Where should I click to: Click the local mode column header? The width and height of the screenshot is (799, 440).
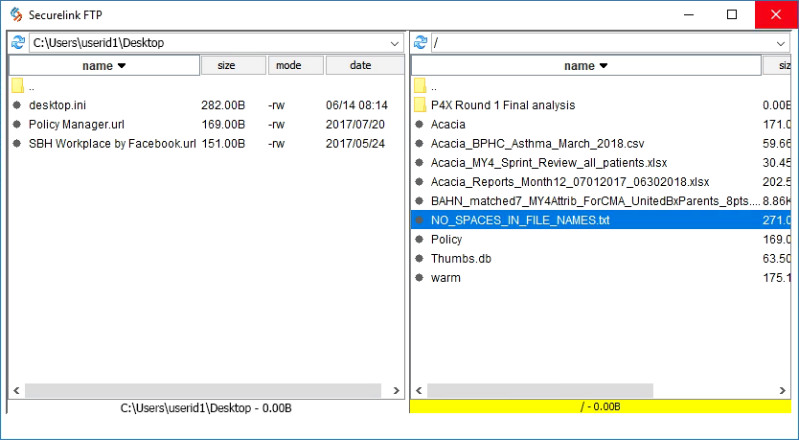[x=295, y=66]
